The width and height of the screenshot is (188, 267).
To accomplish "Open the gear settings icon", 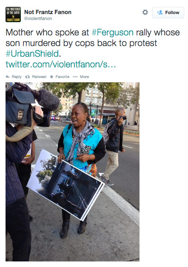I will (145, 12).
